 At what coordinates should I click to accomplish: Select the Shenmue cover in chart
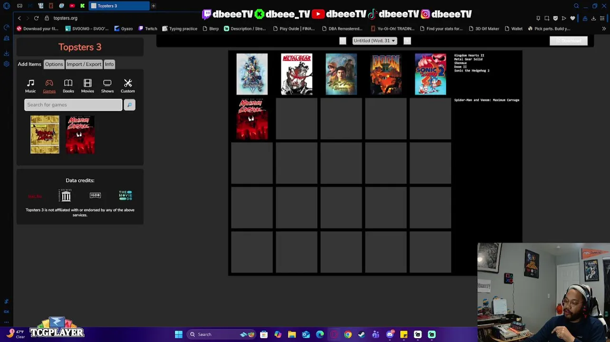pyautogui.click(x=341, y=74)
